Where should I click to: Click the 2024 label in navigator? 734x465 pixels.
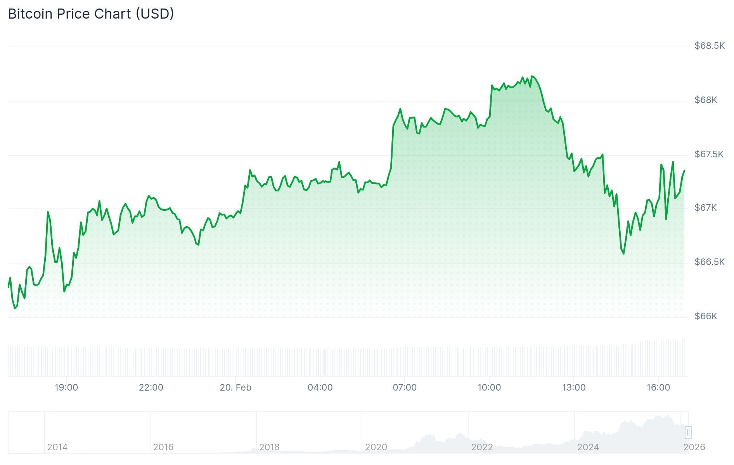point(588,447)
